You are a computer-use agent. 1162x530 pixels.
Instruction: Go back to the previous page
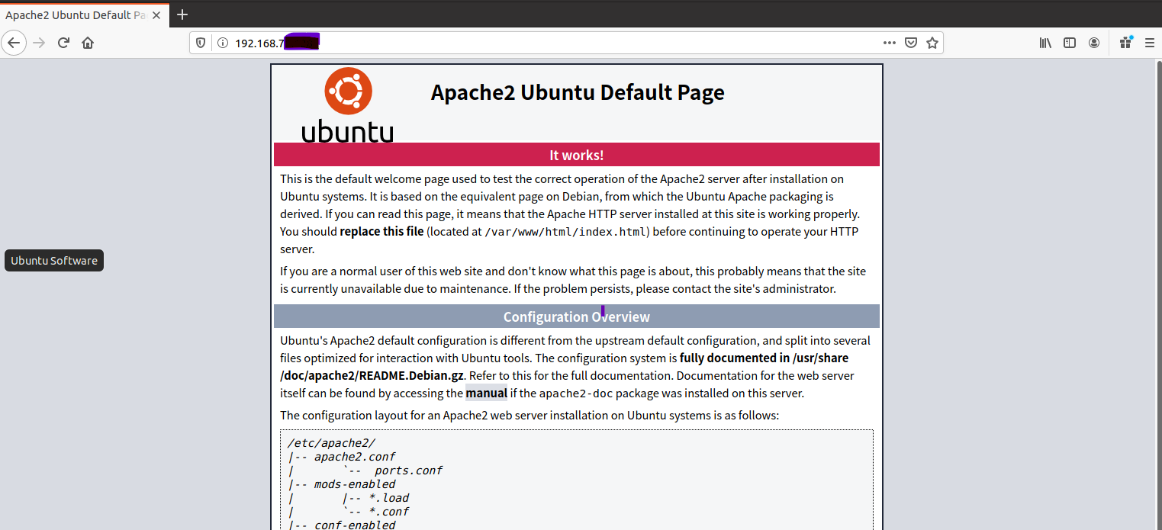tap(14, 43)
